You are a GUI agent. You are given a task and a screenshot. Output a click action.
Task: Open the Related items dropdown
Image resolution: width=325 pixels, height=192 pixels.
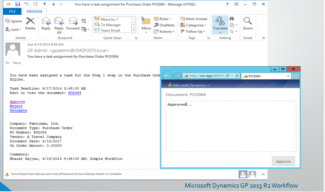coord(233,25)
